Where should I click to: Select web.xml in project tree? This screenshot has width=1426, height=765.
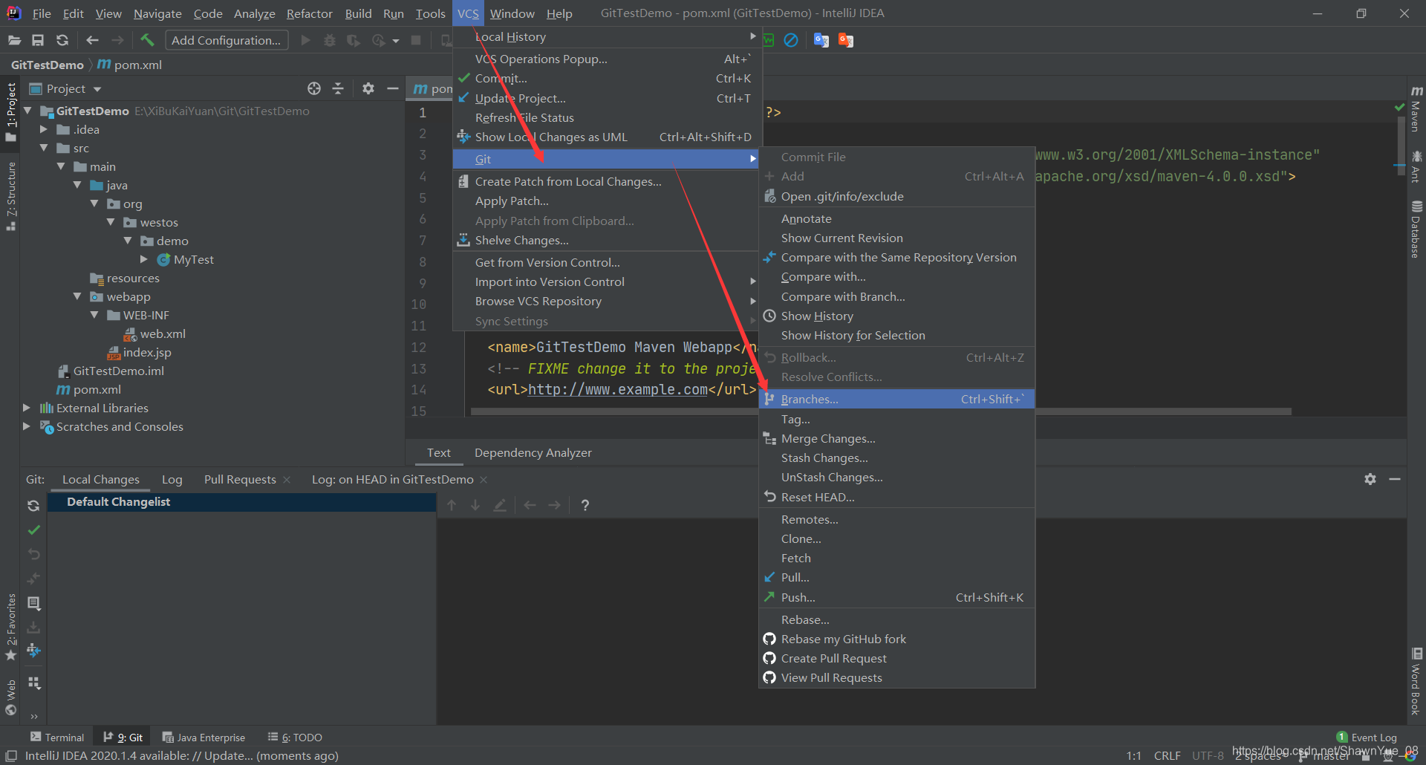163,333
